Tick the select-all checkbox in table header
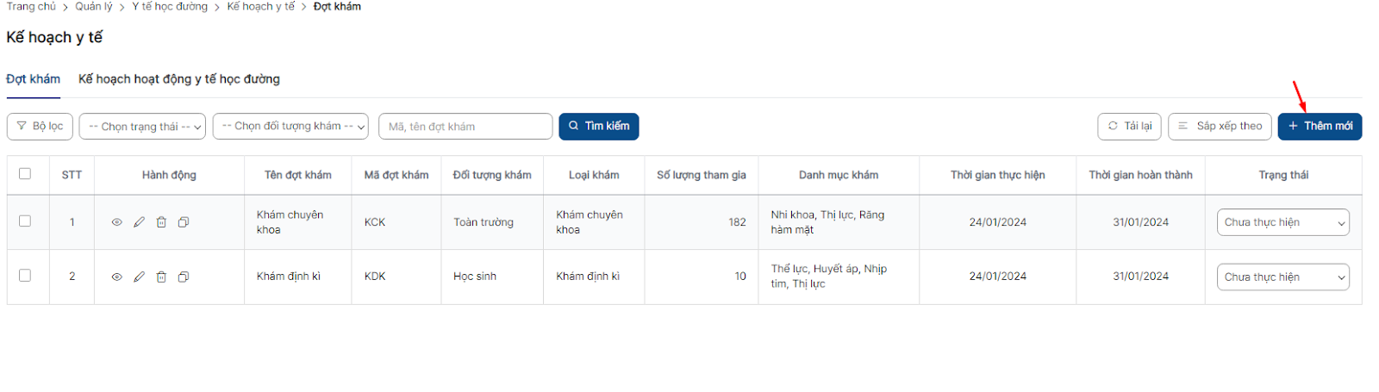Image resolution: width=1379 pixels, height=392 pixels. click(x=25, y=174)
